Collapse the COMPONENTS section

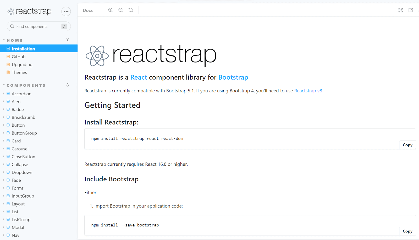click(68, 85)
